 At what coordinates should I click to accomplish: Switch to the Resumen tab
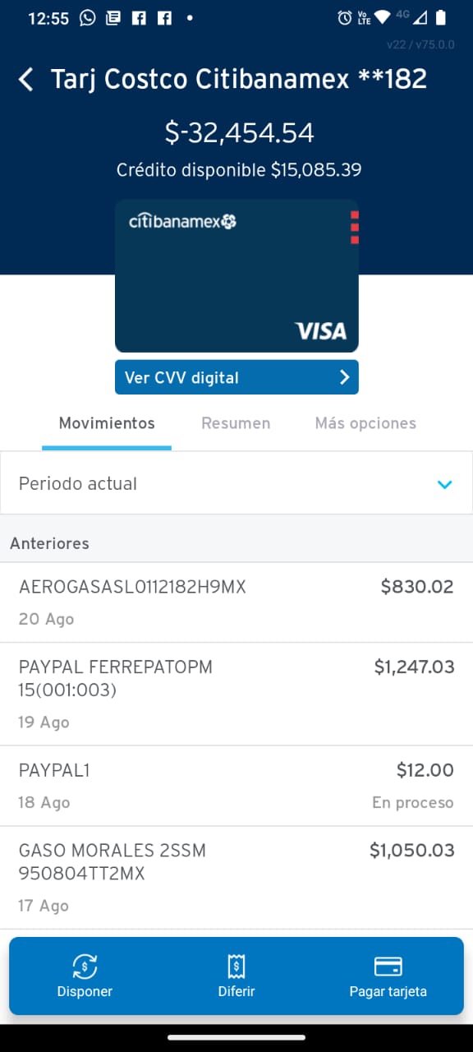pos(236,423)
